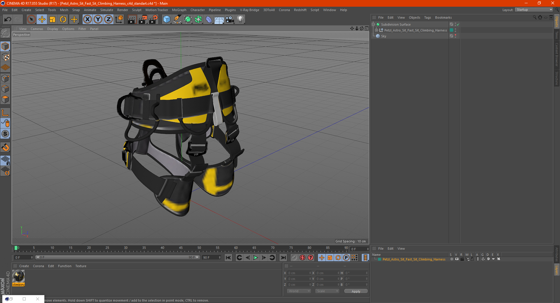The image size is (560, 303).
Task: Activate the Rotate tool in top toolbar
Action: pyautogui.click(x=63, y=20)
